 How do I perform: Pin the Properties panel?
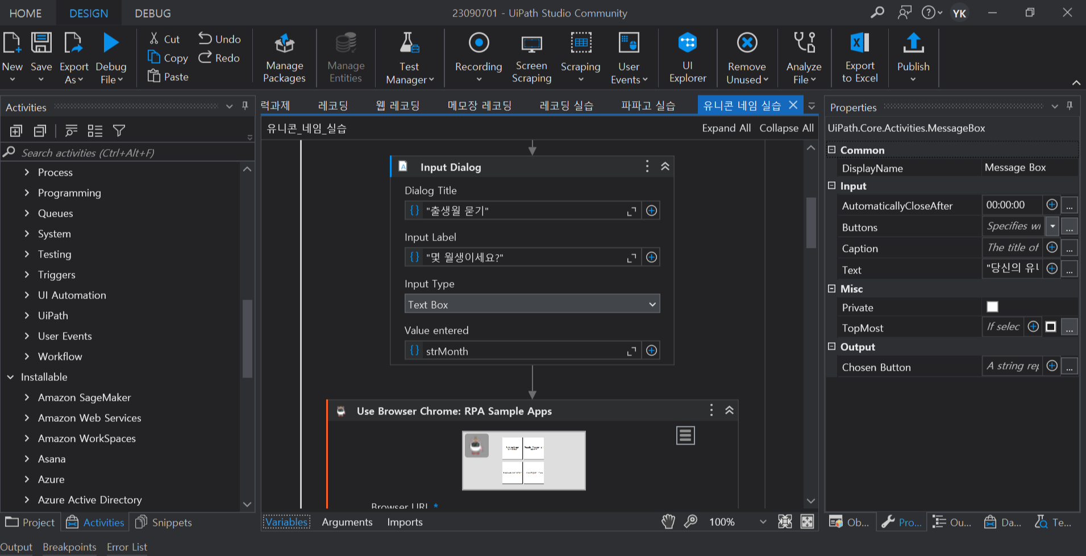point(1070,106)
